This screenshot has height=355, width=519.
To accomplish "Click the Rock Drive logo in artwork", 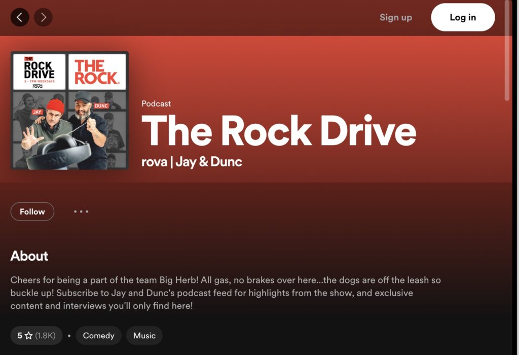I will coord(39,72).
